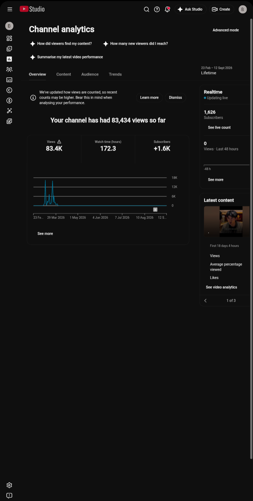253x501 pixels.
Task: Open Settings gear in sidebar
Action: click(x=10, y=485)
